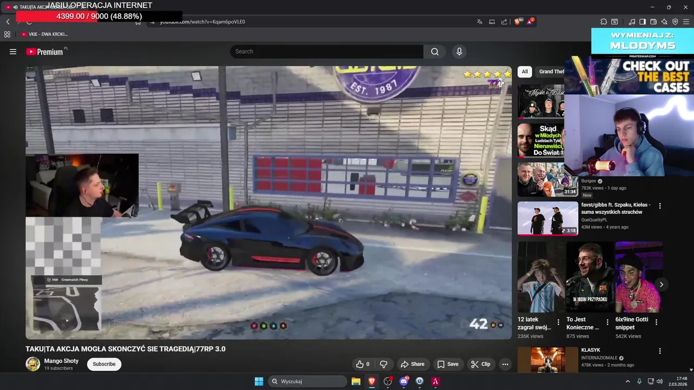Image resolution: width=694 pixels, height=390 pixels.
Task: Open the To Jest Konieczne short
Action: pos(589,277)
